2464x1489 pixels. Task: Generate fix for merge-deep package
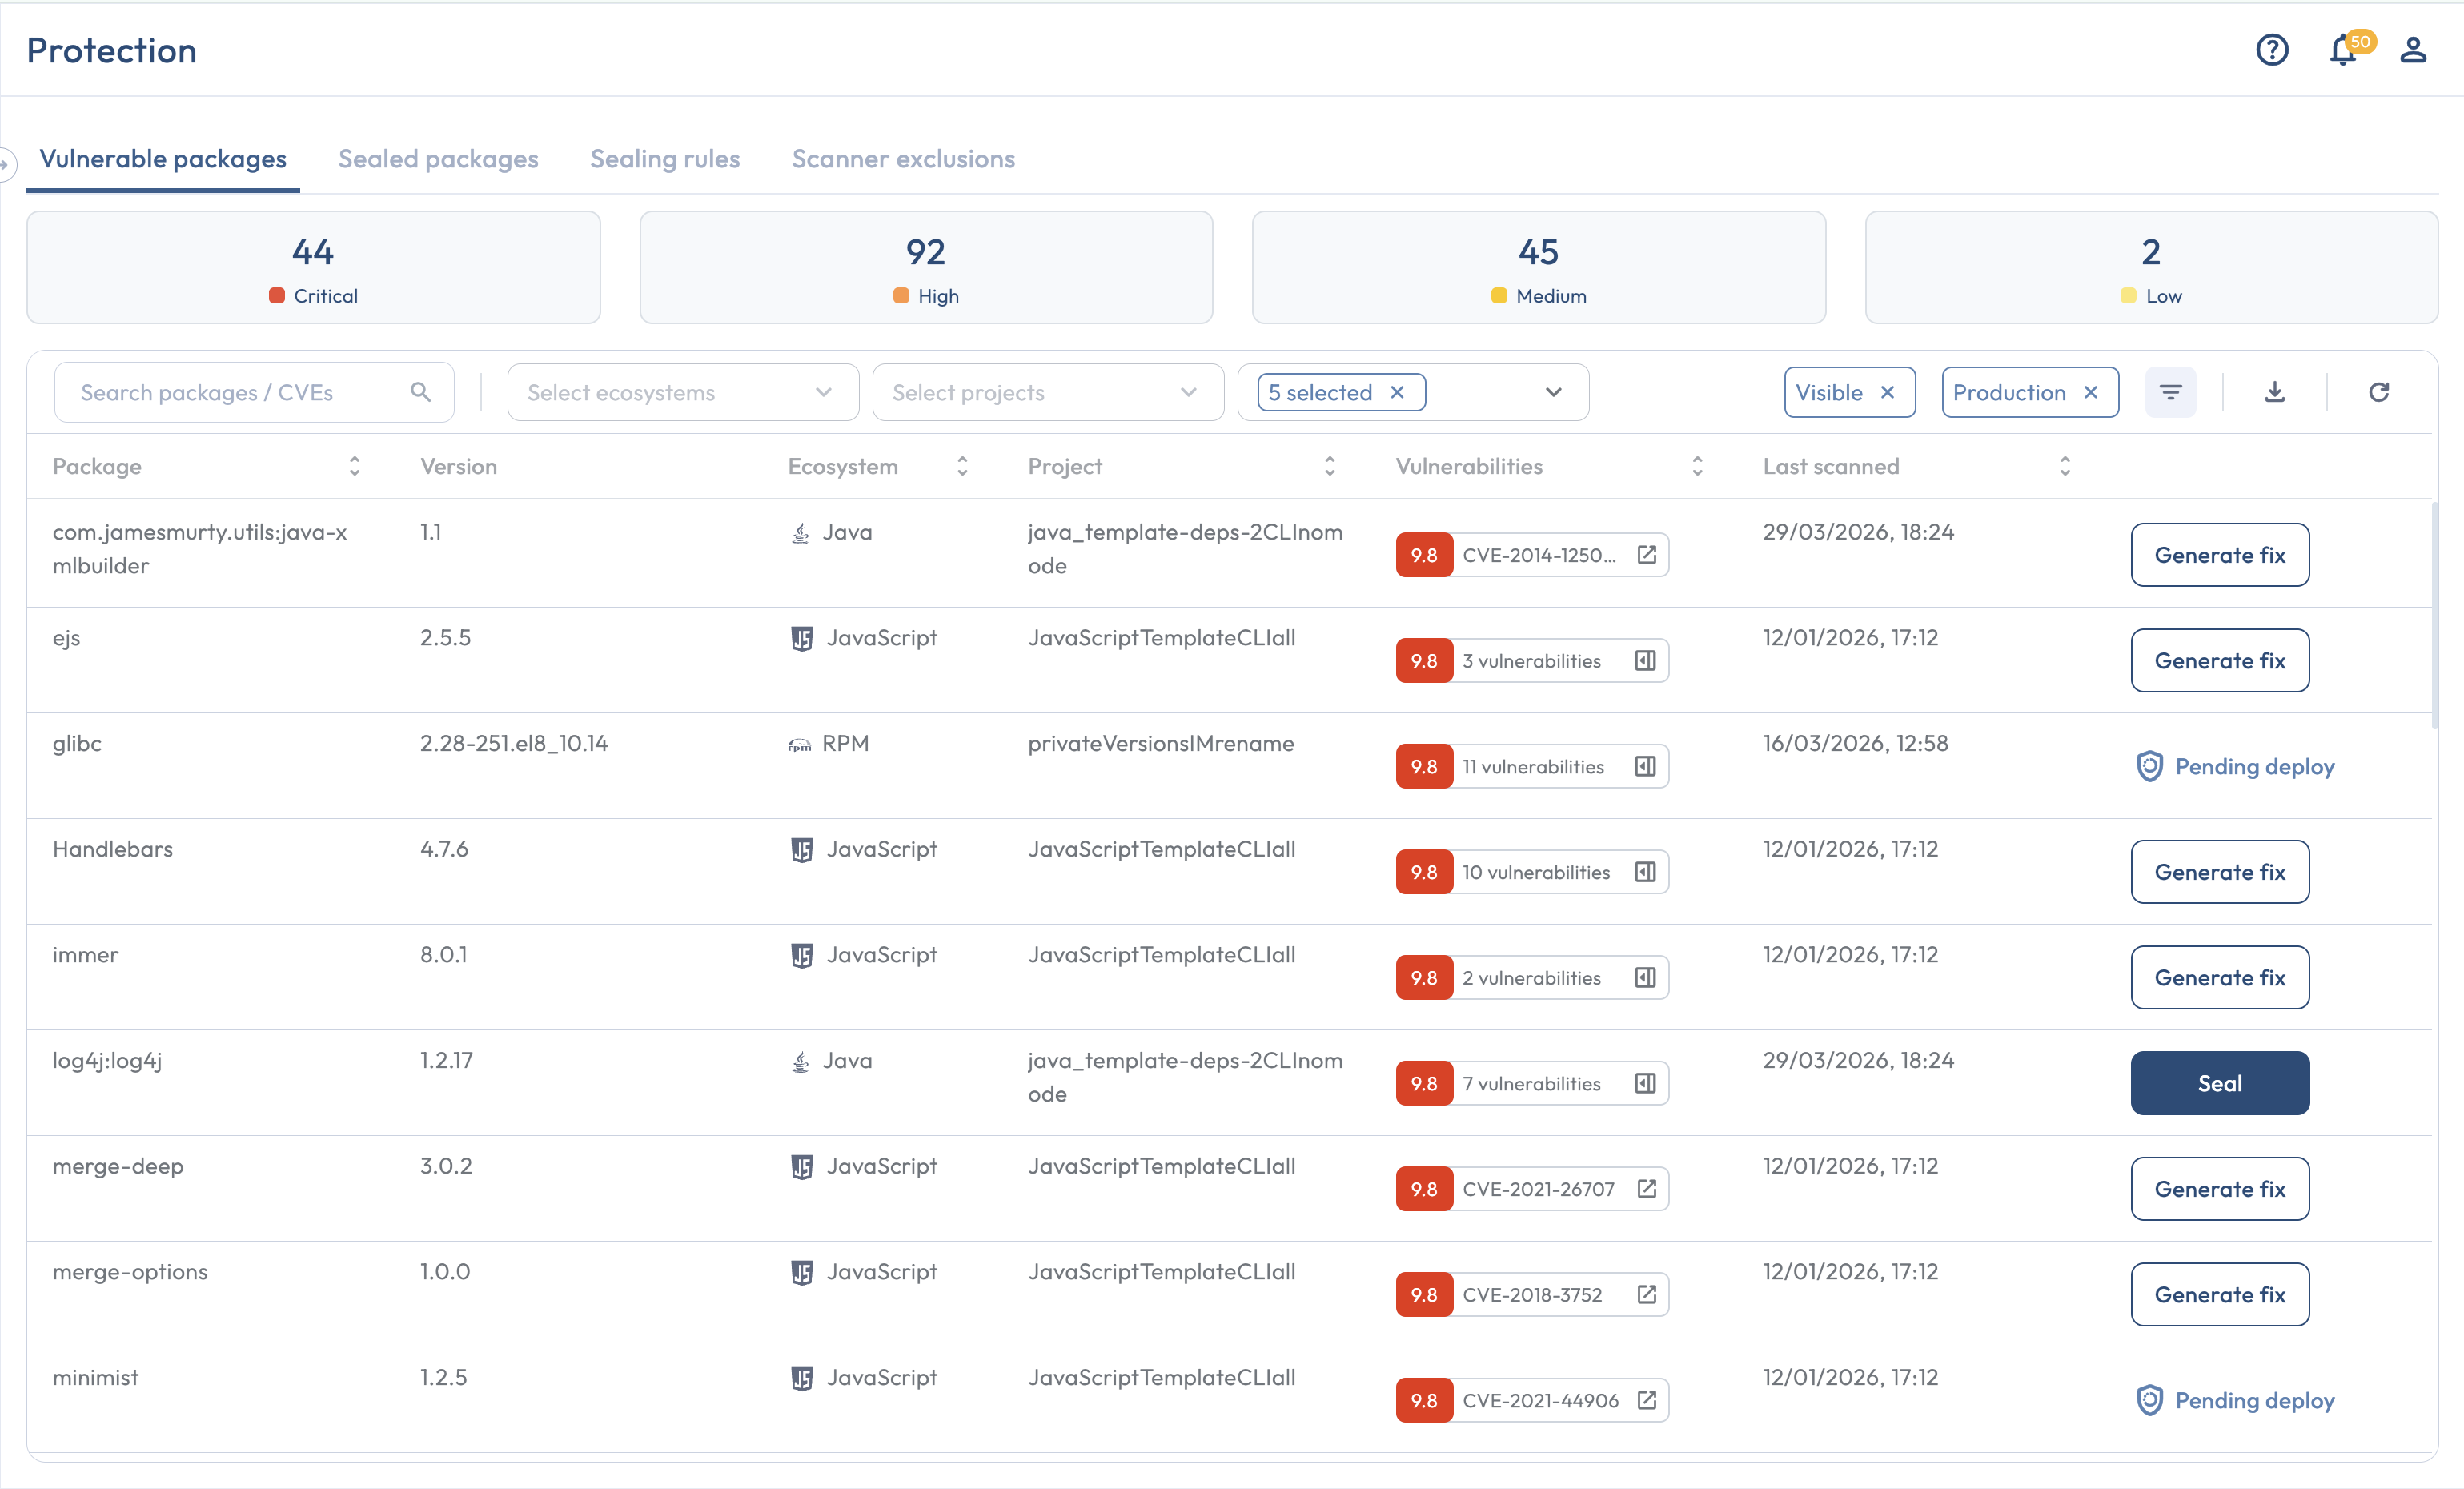(2219, 1189)
